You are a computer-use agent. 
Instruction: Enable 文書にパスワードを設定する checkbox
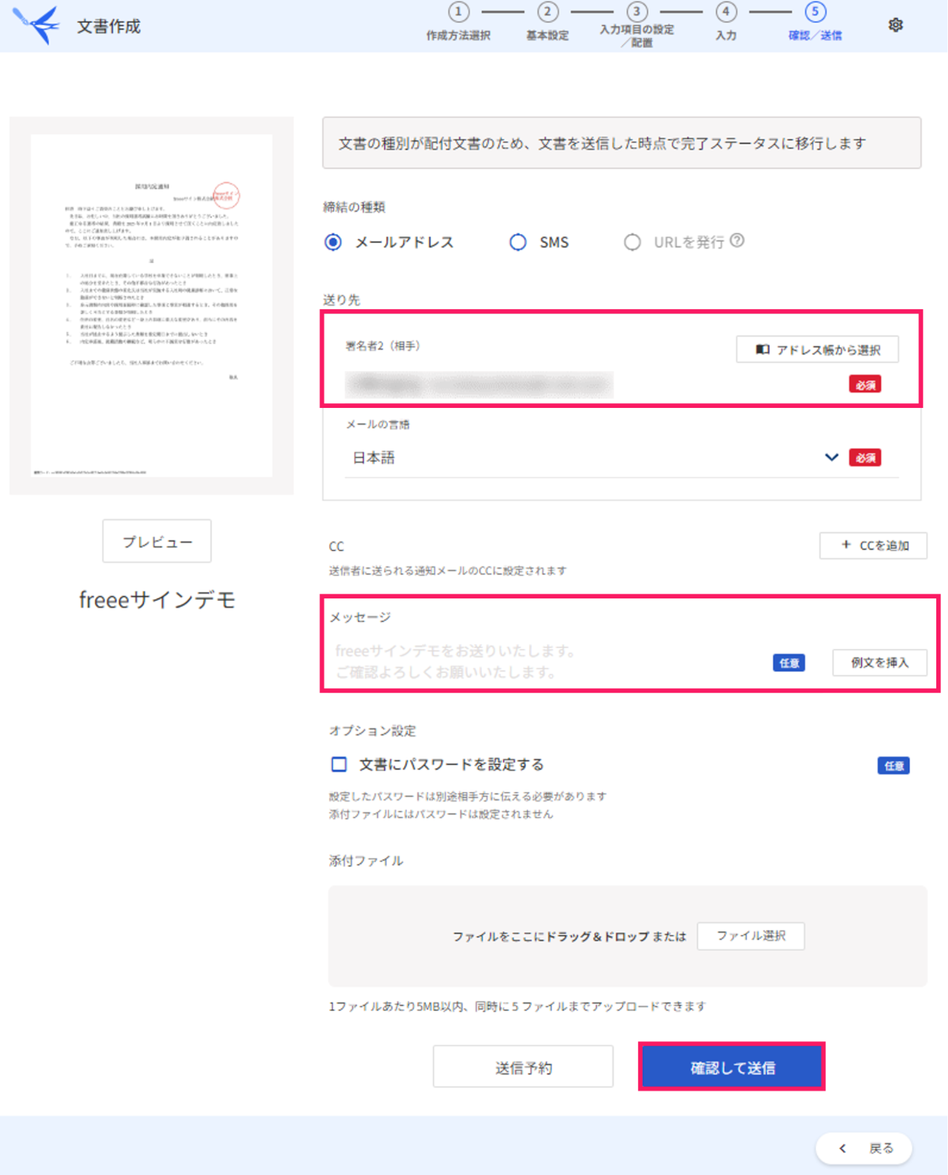point(339,764)
